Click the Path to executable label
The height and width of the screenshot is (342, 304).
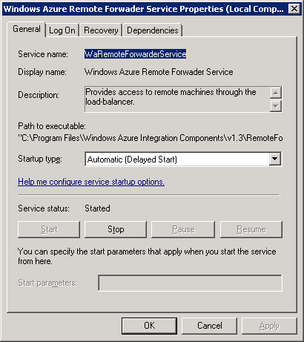[x=52, y=126]
